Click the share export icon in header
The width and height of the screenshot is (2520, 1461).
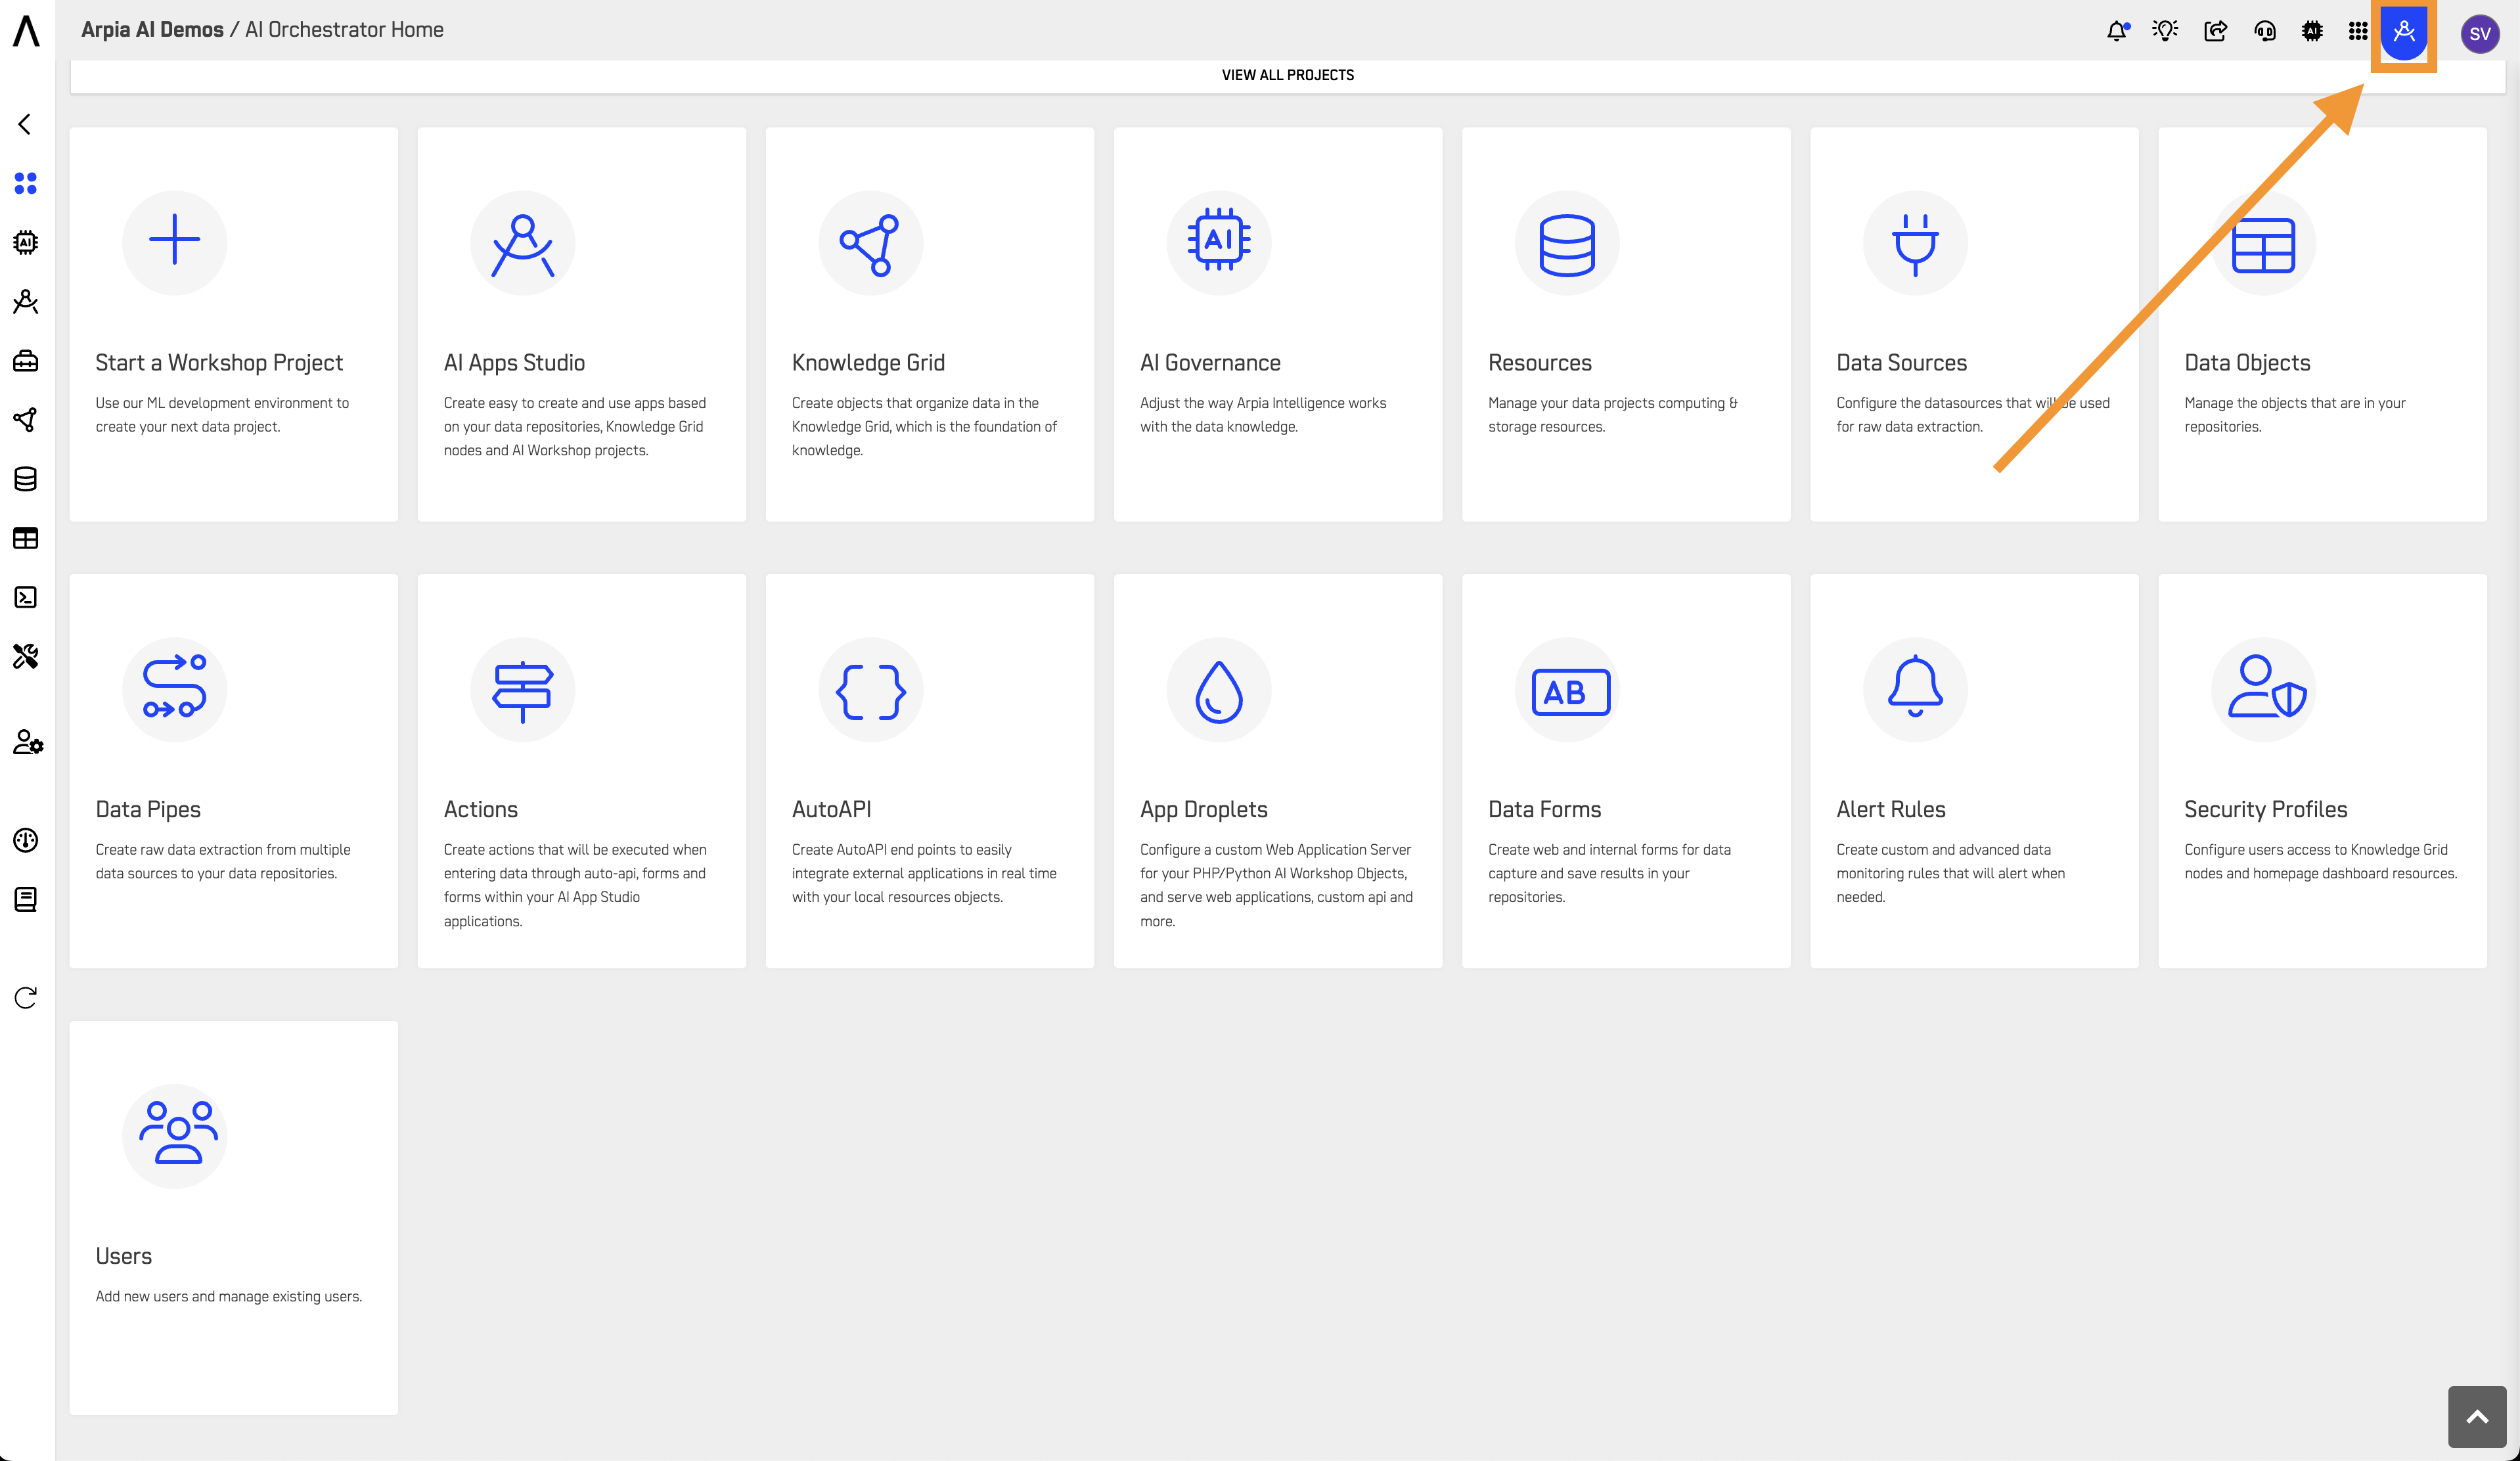click(2215, 32)
